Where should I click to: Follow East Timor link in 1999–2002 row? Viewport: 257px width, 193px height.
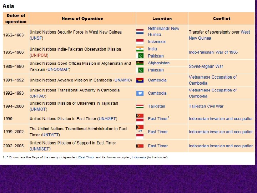coord(158,132)
